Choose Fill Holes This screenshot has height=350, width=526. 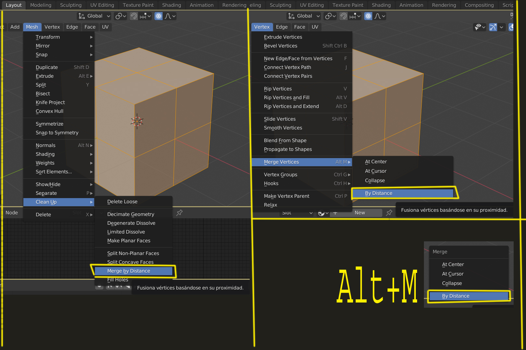133,280
